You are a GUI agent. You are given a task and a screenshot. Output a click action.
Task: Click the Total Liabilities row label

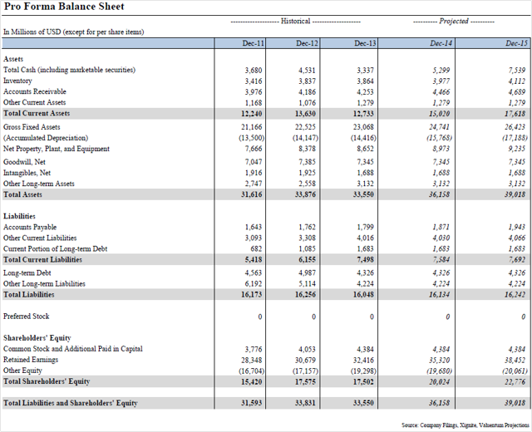tap(29, 295)
